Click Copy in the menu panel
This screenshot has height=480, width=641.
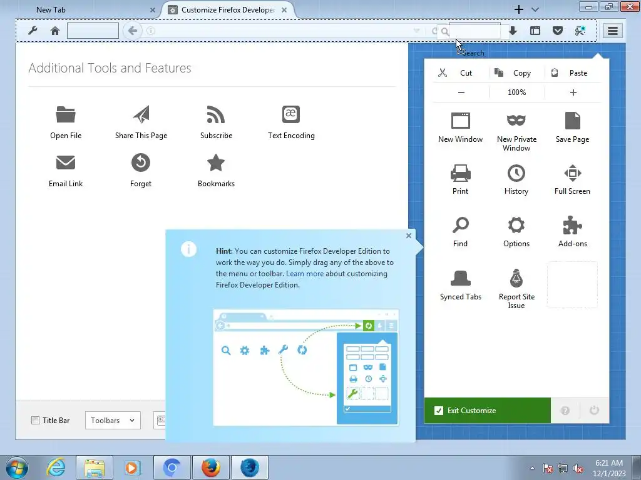click(517, 72)
